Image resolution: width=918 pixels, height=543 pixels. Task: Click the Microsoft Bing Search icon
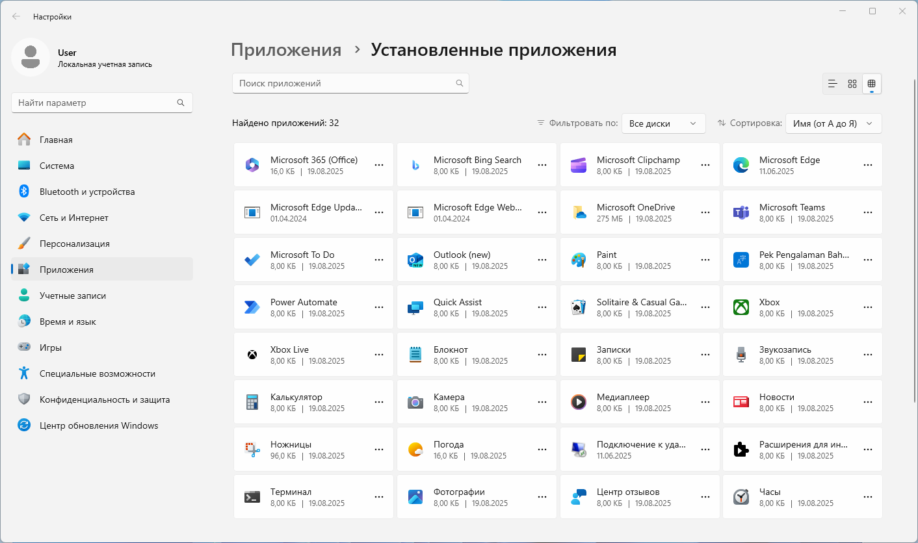point(415,165)
